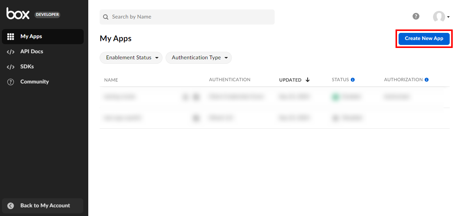The width and height of the screenshot is (455, 216).
Task: Expand the Enablement Status filter dropdown
Action: (x=131, y=58)
